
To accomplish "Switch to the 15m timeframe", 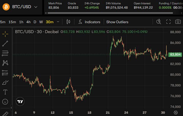I will point(12,22).
